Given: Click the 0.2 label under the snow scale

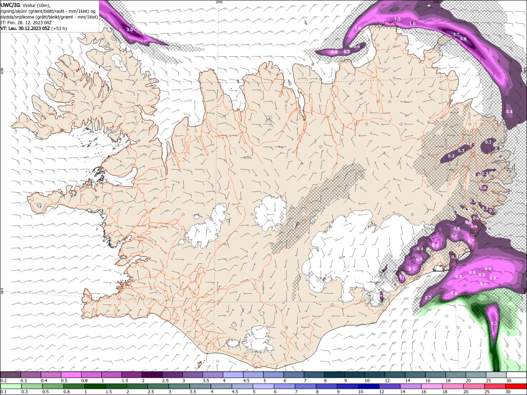Looking at the screenshot, I should (x=3, y=381).
